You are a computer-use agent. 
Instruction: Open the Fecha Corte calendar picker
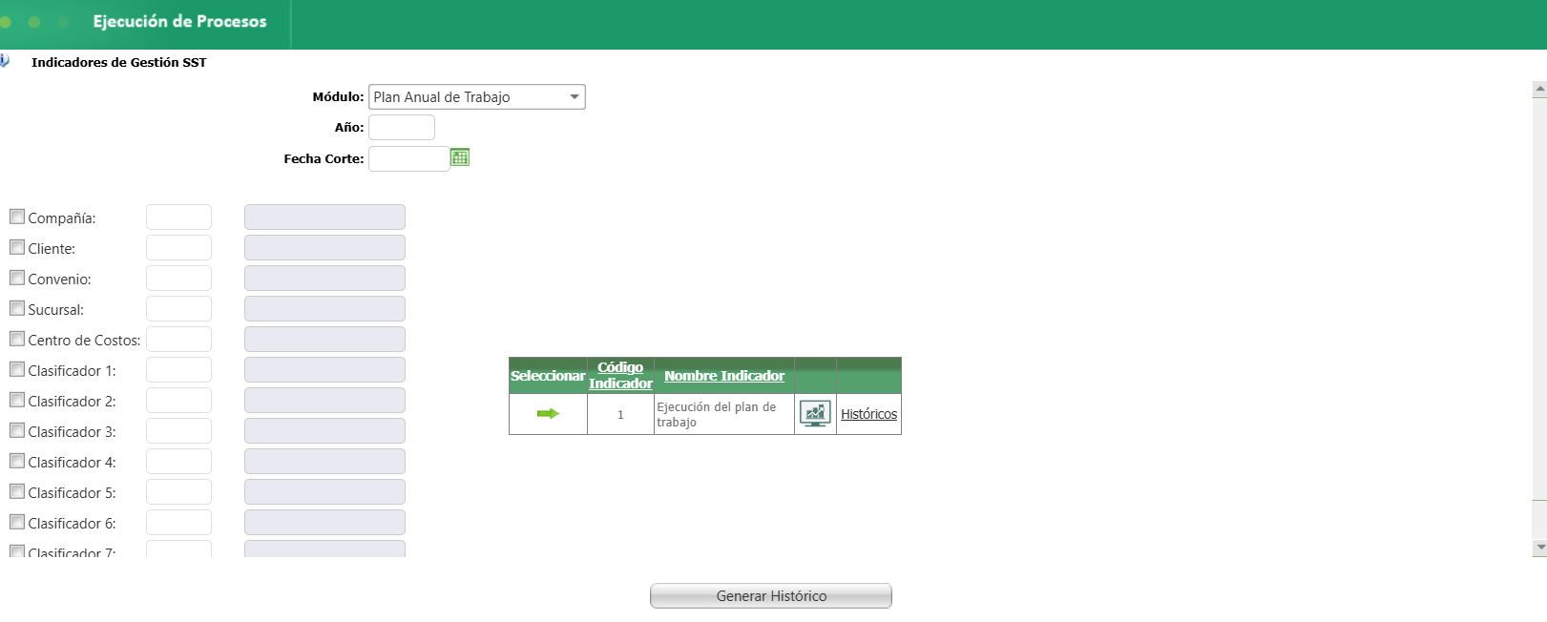tap(460, 157)
